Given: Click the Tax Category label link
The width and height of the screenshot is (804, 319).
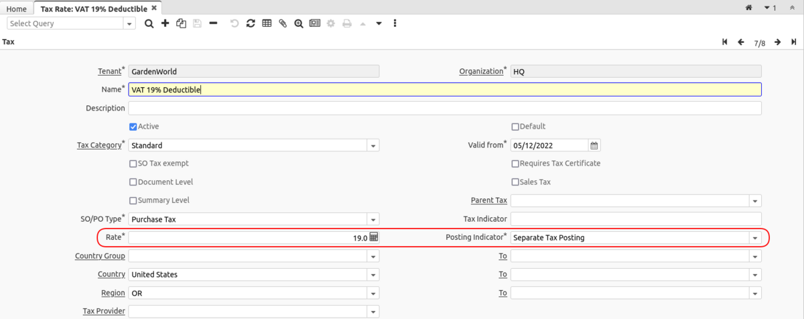Looking at the screenshot, I should (99, 145).
